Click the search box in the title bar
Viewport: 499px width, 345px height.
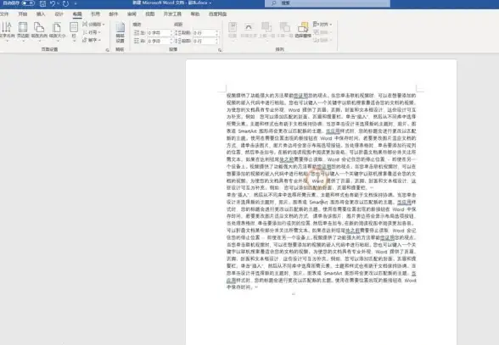coord(328,3)
